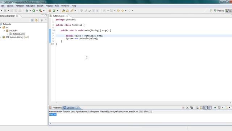232x131 pixels.
Task: Click the Search flashlight toolbar icon
Action: coord(72,11)
